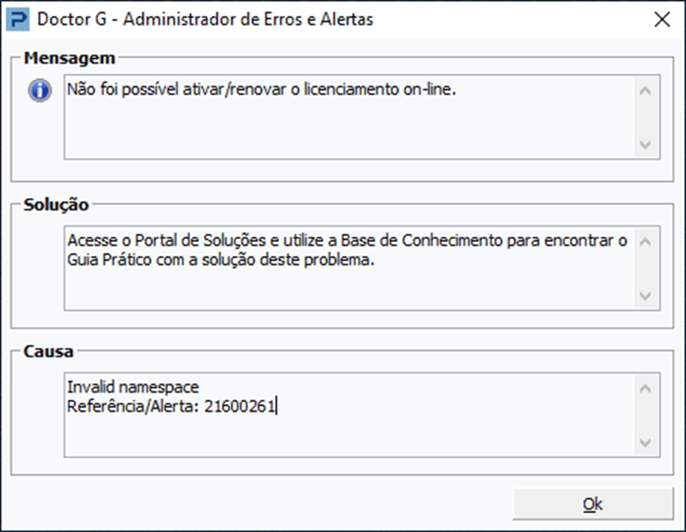This screenshot has width=686, height=532.
Task: Click the 'Guia Prático com a solução' text line
Action: [221, 260]
